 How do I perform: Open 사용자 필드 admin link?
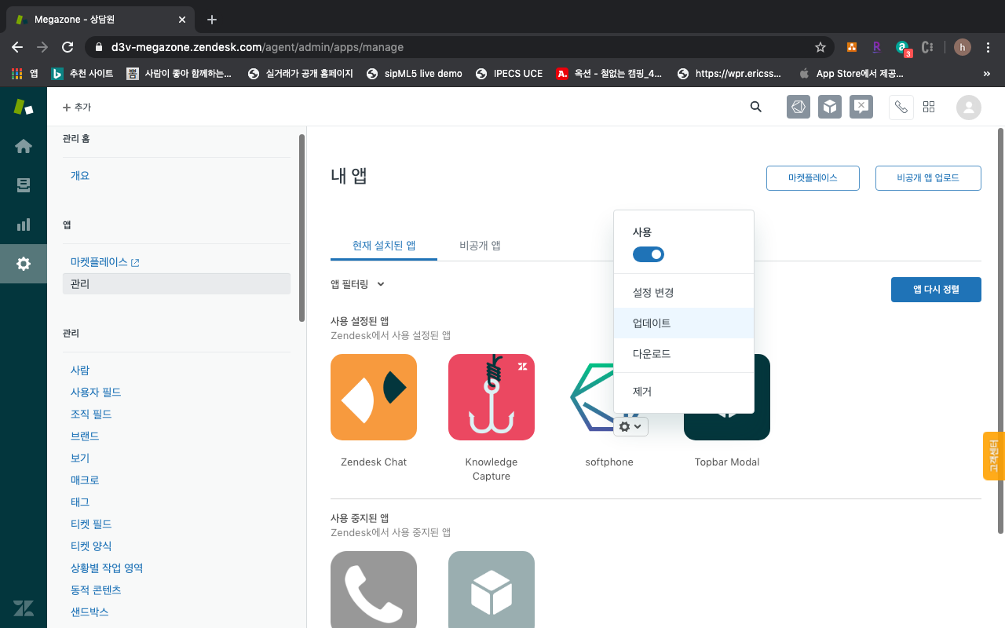click(96, 392)
